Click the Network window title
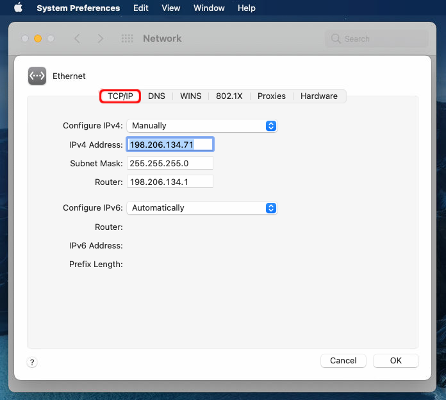 pos(162,39)
